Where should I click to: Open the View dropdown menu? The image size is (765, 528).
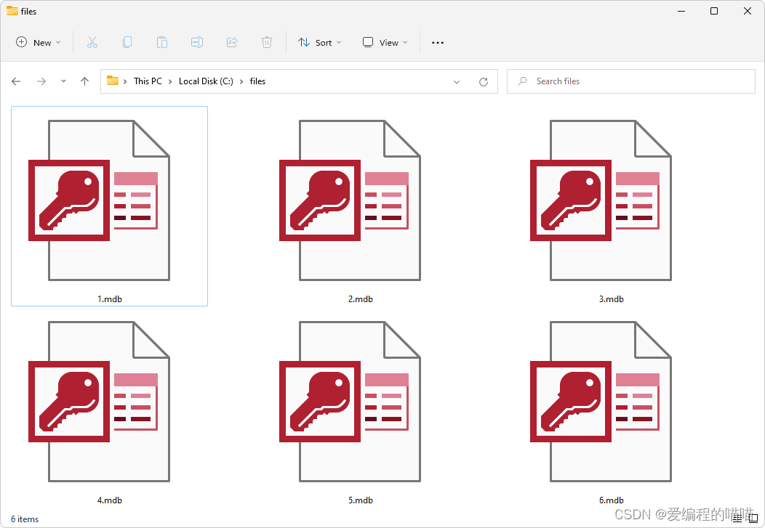[x=385, y=42]
